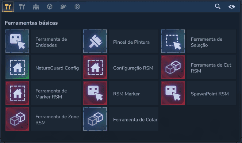Image resolution: width=242 pixels, height=143 pixels.
Task: Click the "Ferramenta de Cut RSM" label
Action: [x=211, y=68]
